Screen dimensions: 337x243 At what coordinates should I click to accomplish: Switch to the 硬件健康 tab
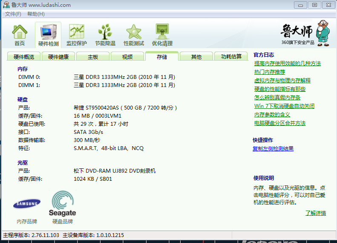(x=58, y=57)
